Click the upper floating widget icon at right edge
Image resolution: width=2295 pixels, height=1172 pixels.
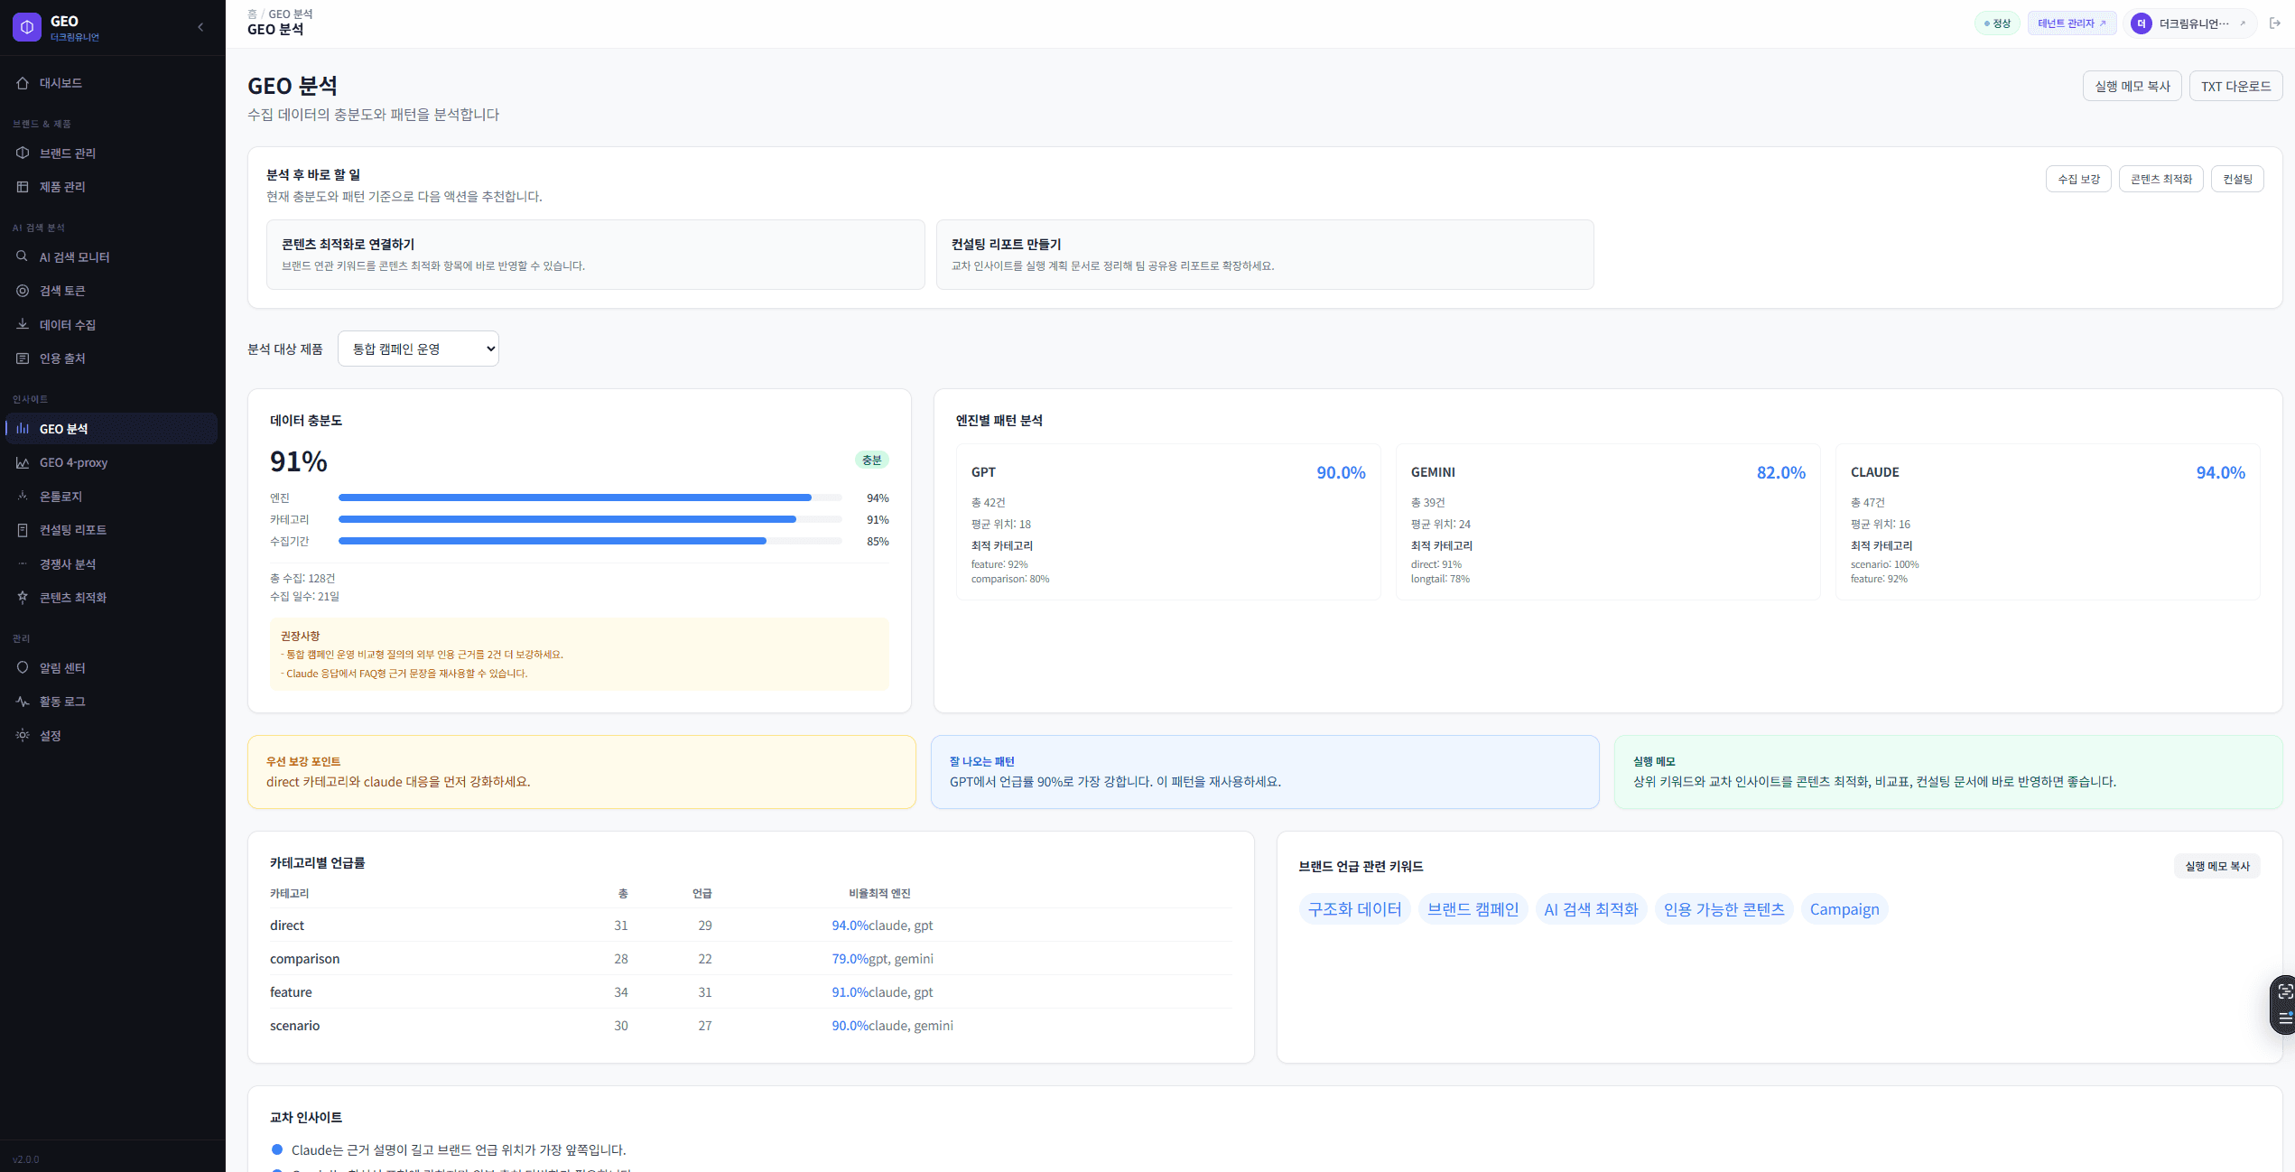click(2285, 991)
